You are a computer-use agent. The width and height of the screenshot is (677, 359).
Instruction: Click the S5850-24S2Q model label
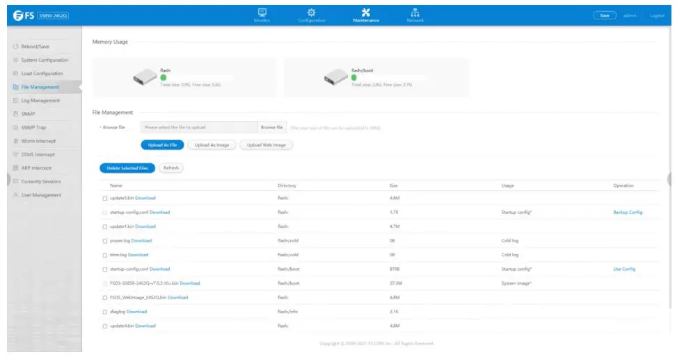coord(53,15)
